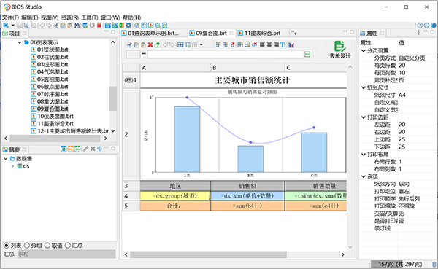
Task: Collapse the 杂项 property group
Action: tap(364, 176)
